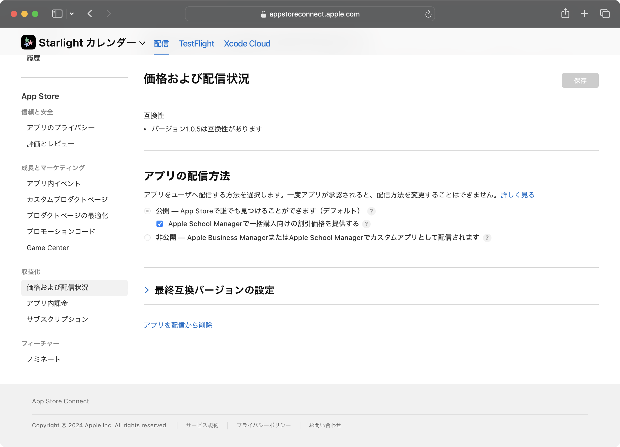Click the appstoreconnect.apple.com address field
This screenshot has height=447, width=620.
pyautogui.click(x=314, y=14)
